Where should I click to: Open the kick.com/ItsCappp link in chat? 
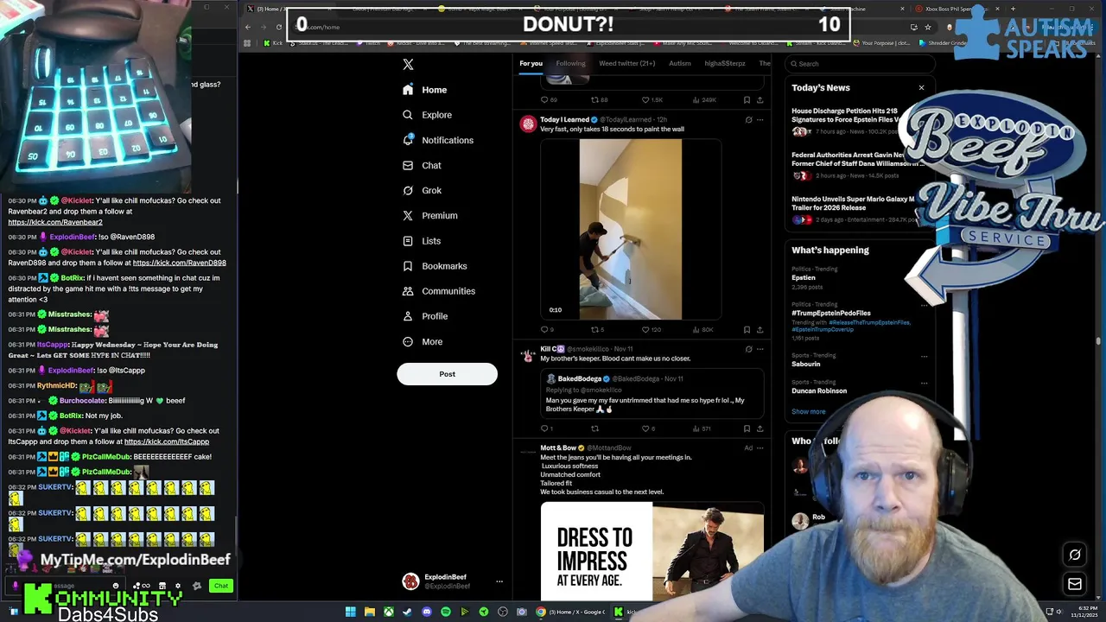point(167,441)
